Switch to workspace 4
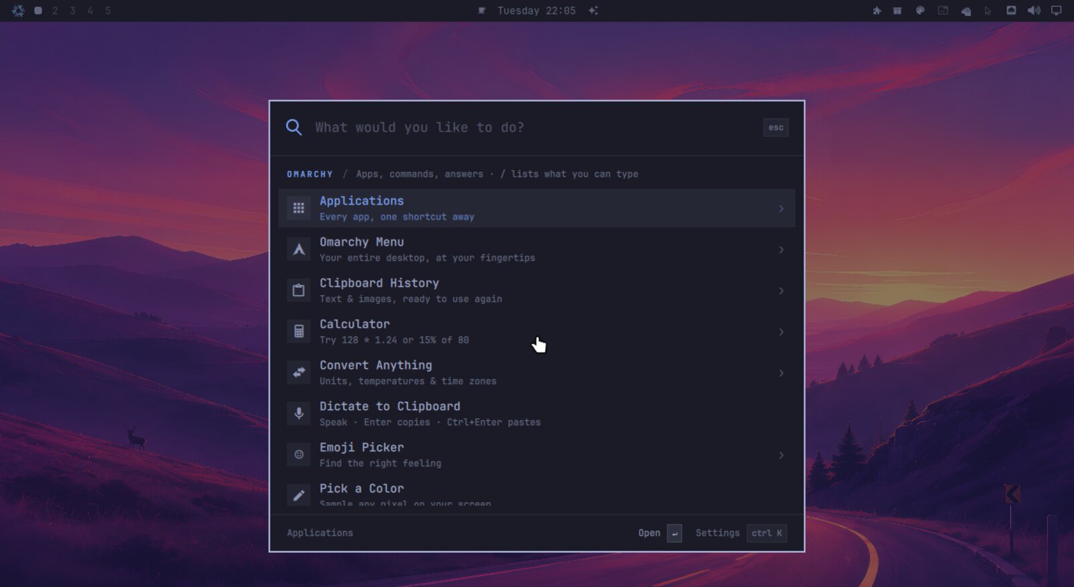 (x=90, y=11)
